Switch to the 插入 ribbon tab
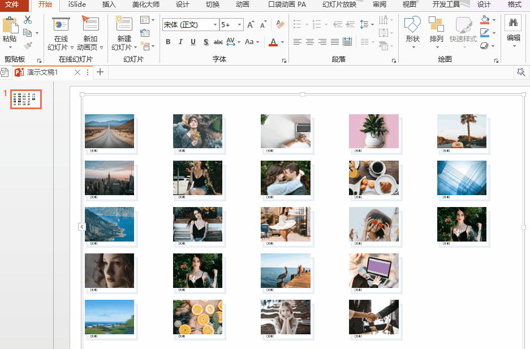 109,5
